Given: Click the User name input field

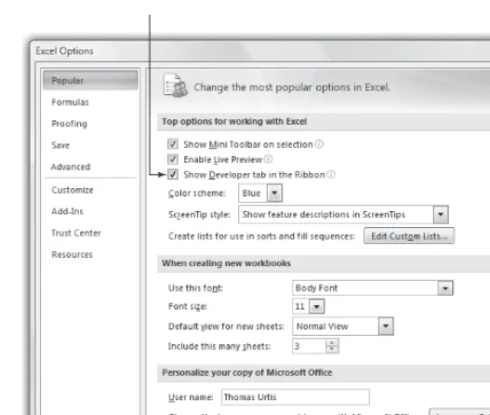Looking at the screenshot, I should coord(296,397).
